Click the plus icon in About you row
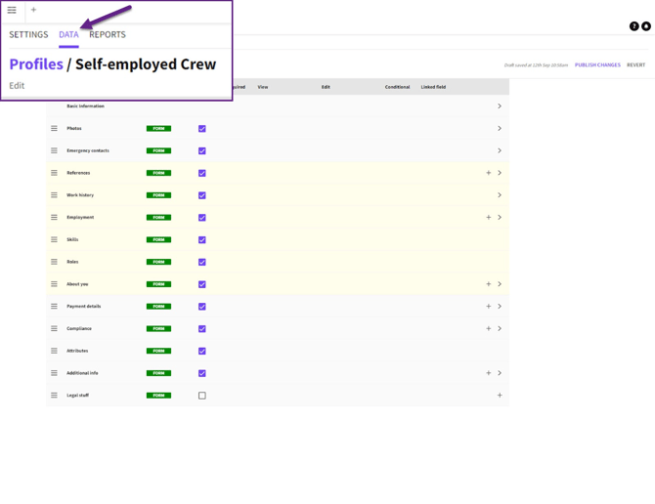The image size is (655, 504). click(x=489, y=284)
